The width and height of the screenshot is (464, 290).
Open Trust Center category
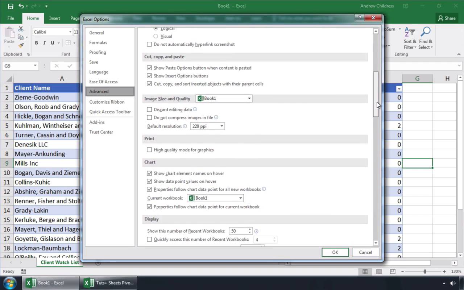tap(101, 132)
